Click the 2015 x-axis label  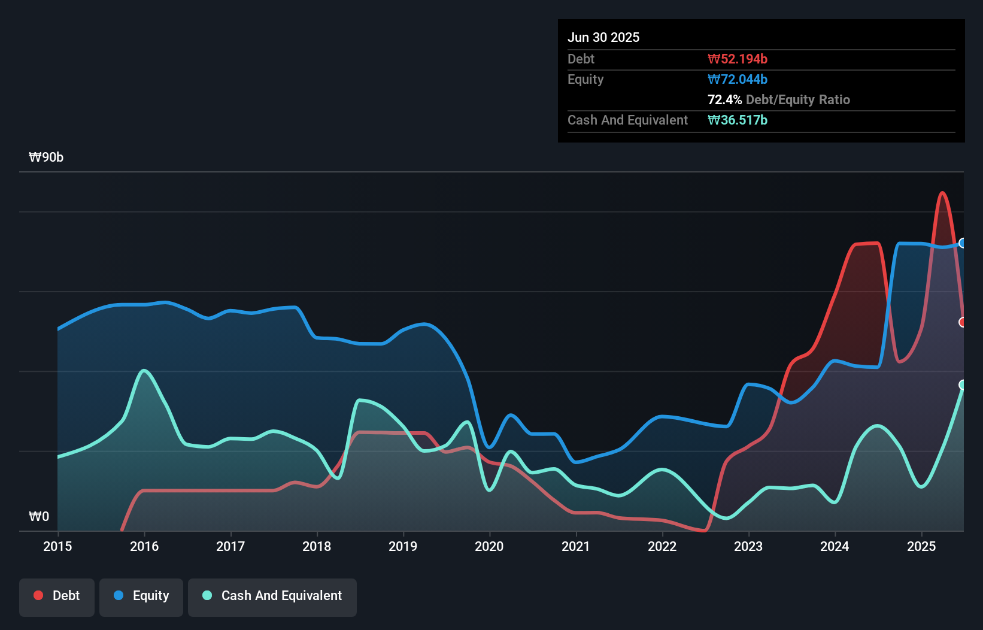57,546
